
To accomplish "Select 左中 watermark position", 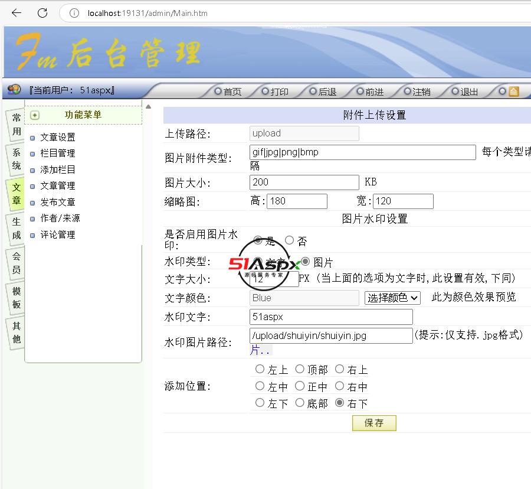I will click(260, 386).
